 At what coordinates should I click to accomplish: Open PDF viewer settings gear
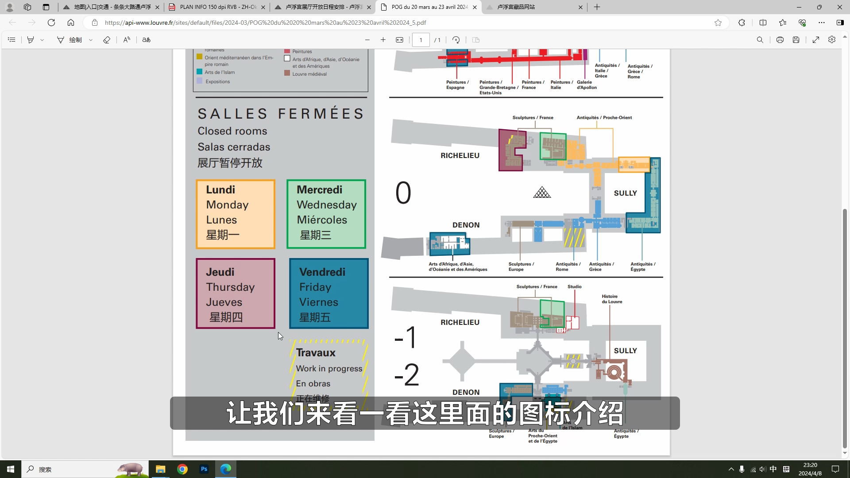coord(832,40)
